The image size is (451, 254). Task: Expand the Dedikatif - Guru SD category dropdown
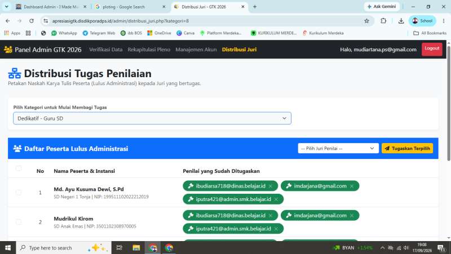point(152,118)
